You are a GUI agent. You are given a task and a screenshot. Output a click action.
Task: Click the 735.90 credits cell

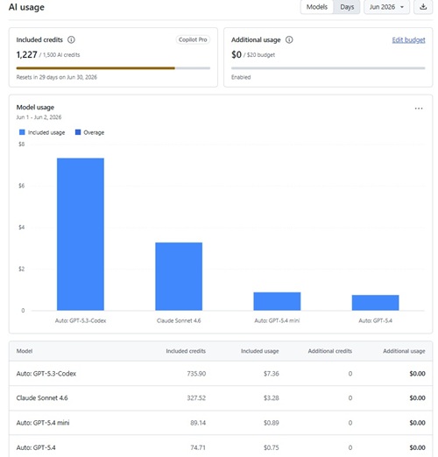(x=196, y=374)
